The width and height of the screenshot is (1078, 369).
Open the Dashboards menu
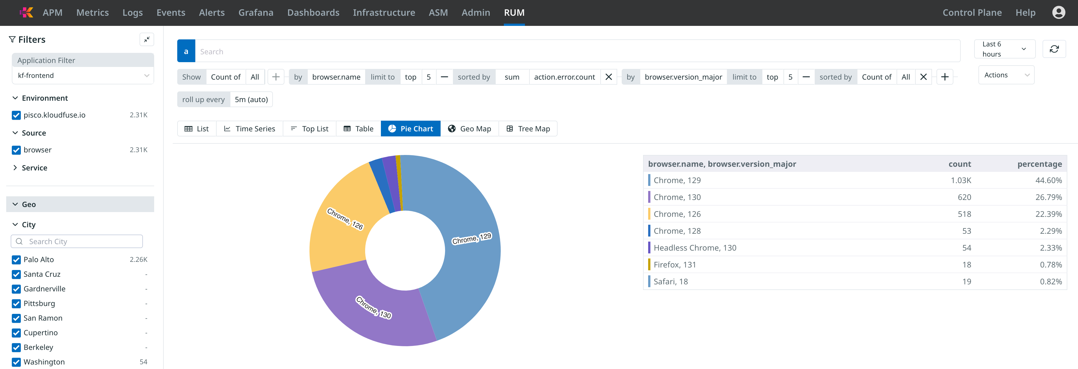[313, 13]
